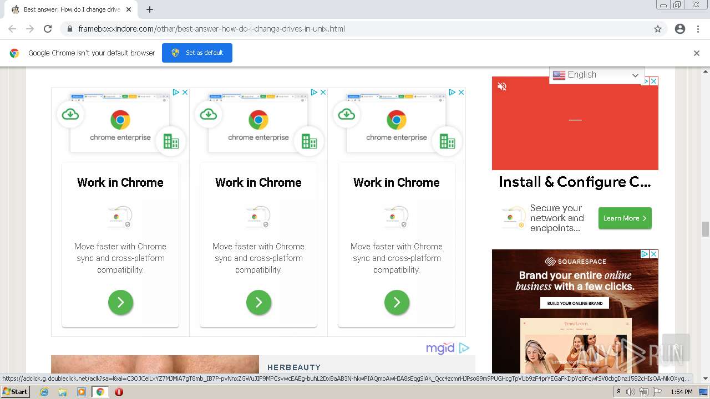Open the volume control in system tray
Viewport: 710px width, 399px height.
pyautogui.click(x=631, y=392)
